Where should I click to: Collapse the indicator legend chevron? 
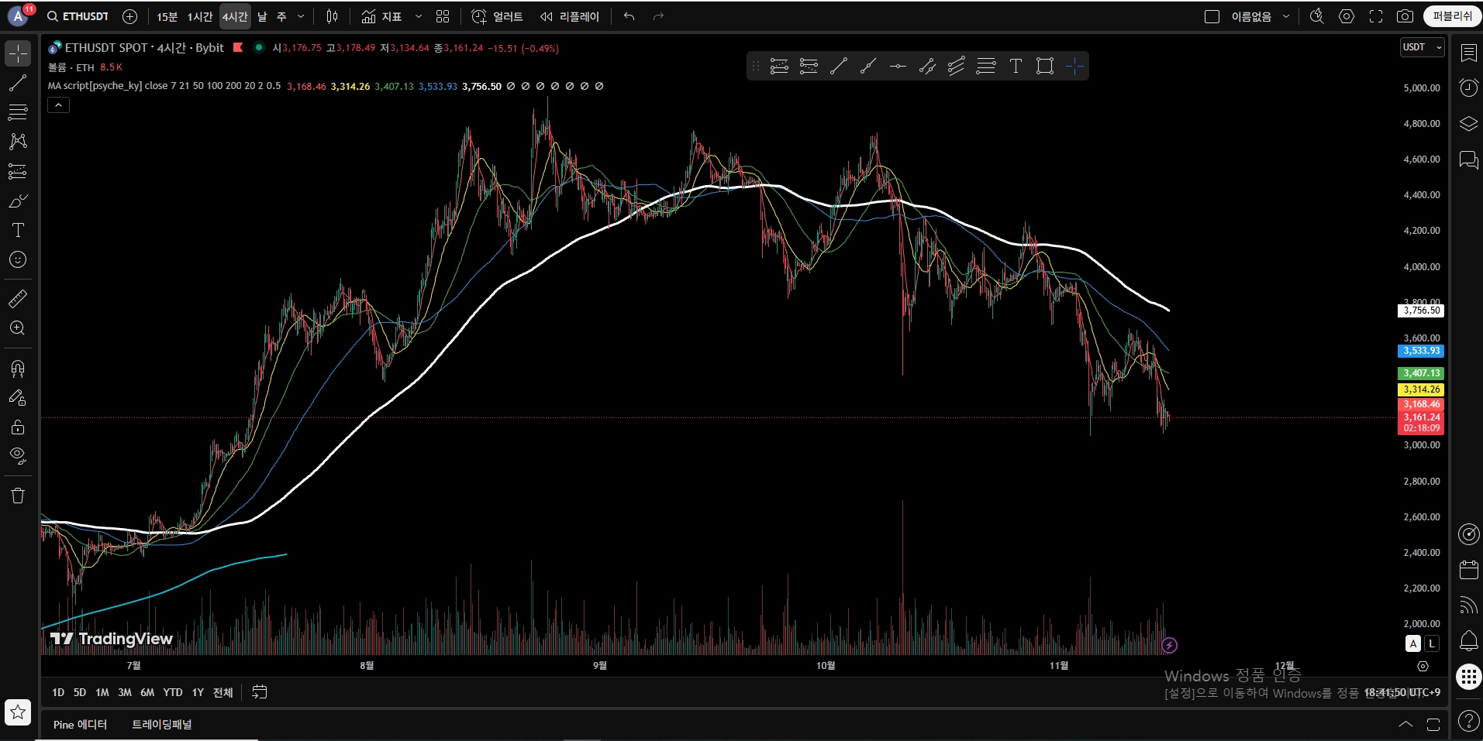click(x=59, y=105)
